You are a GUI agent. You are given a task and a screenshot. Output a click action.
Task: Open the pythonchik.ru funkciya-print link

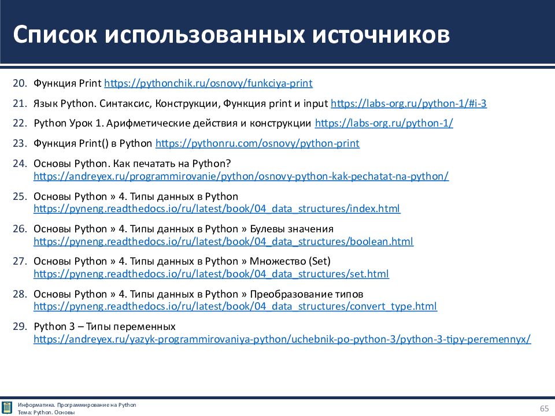point(208,83)
